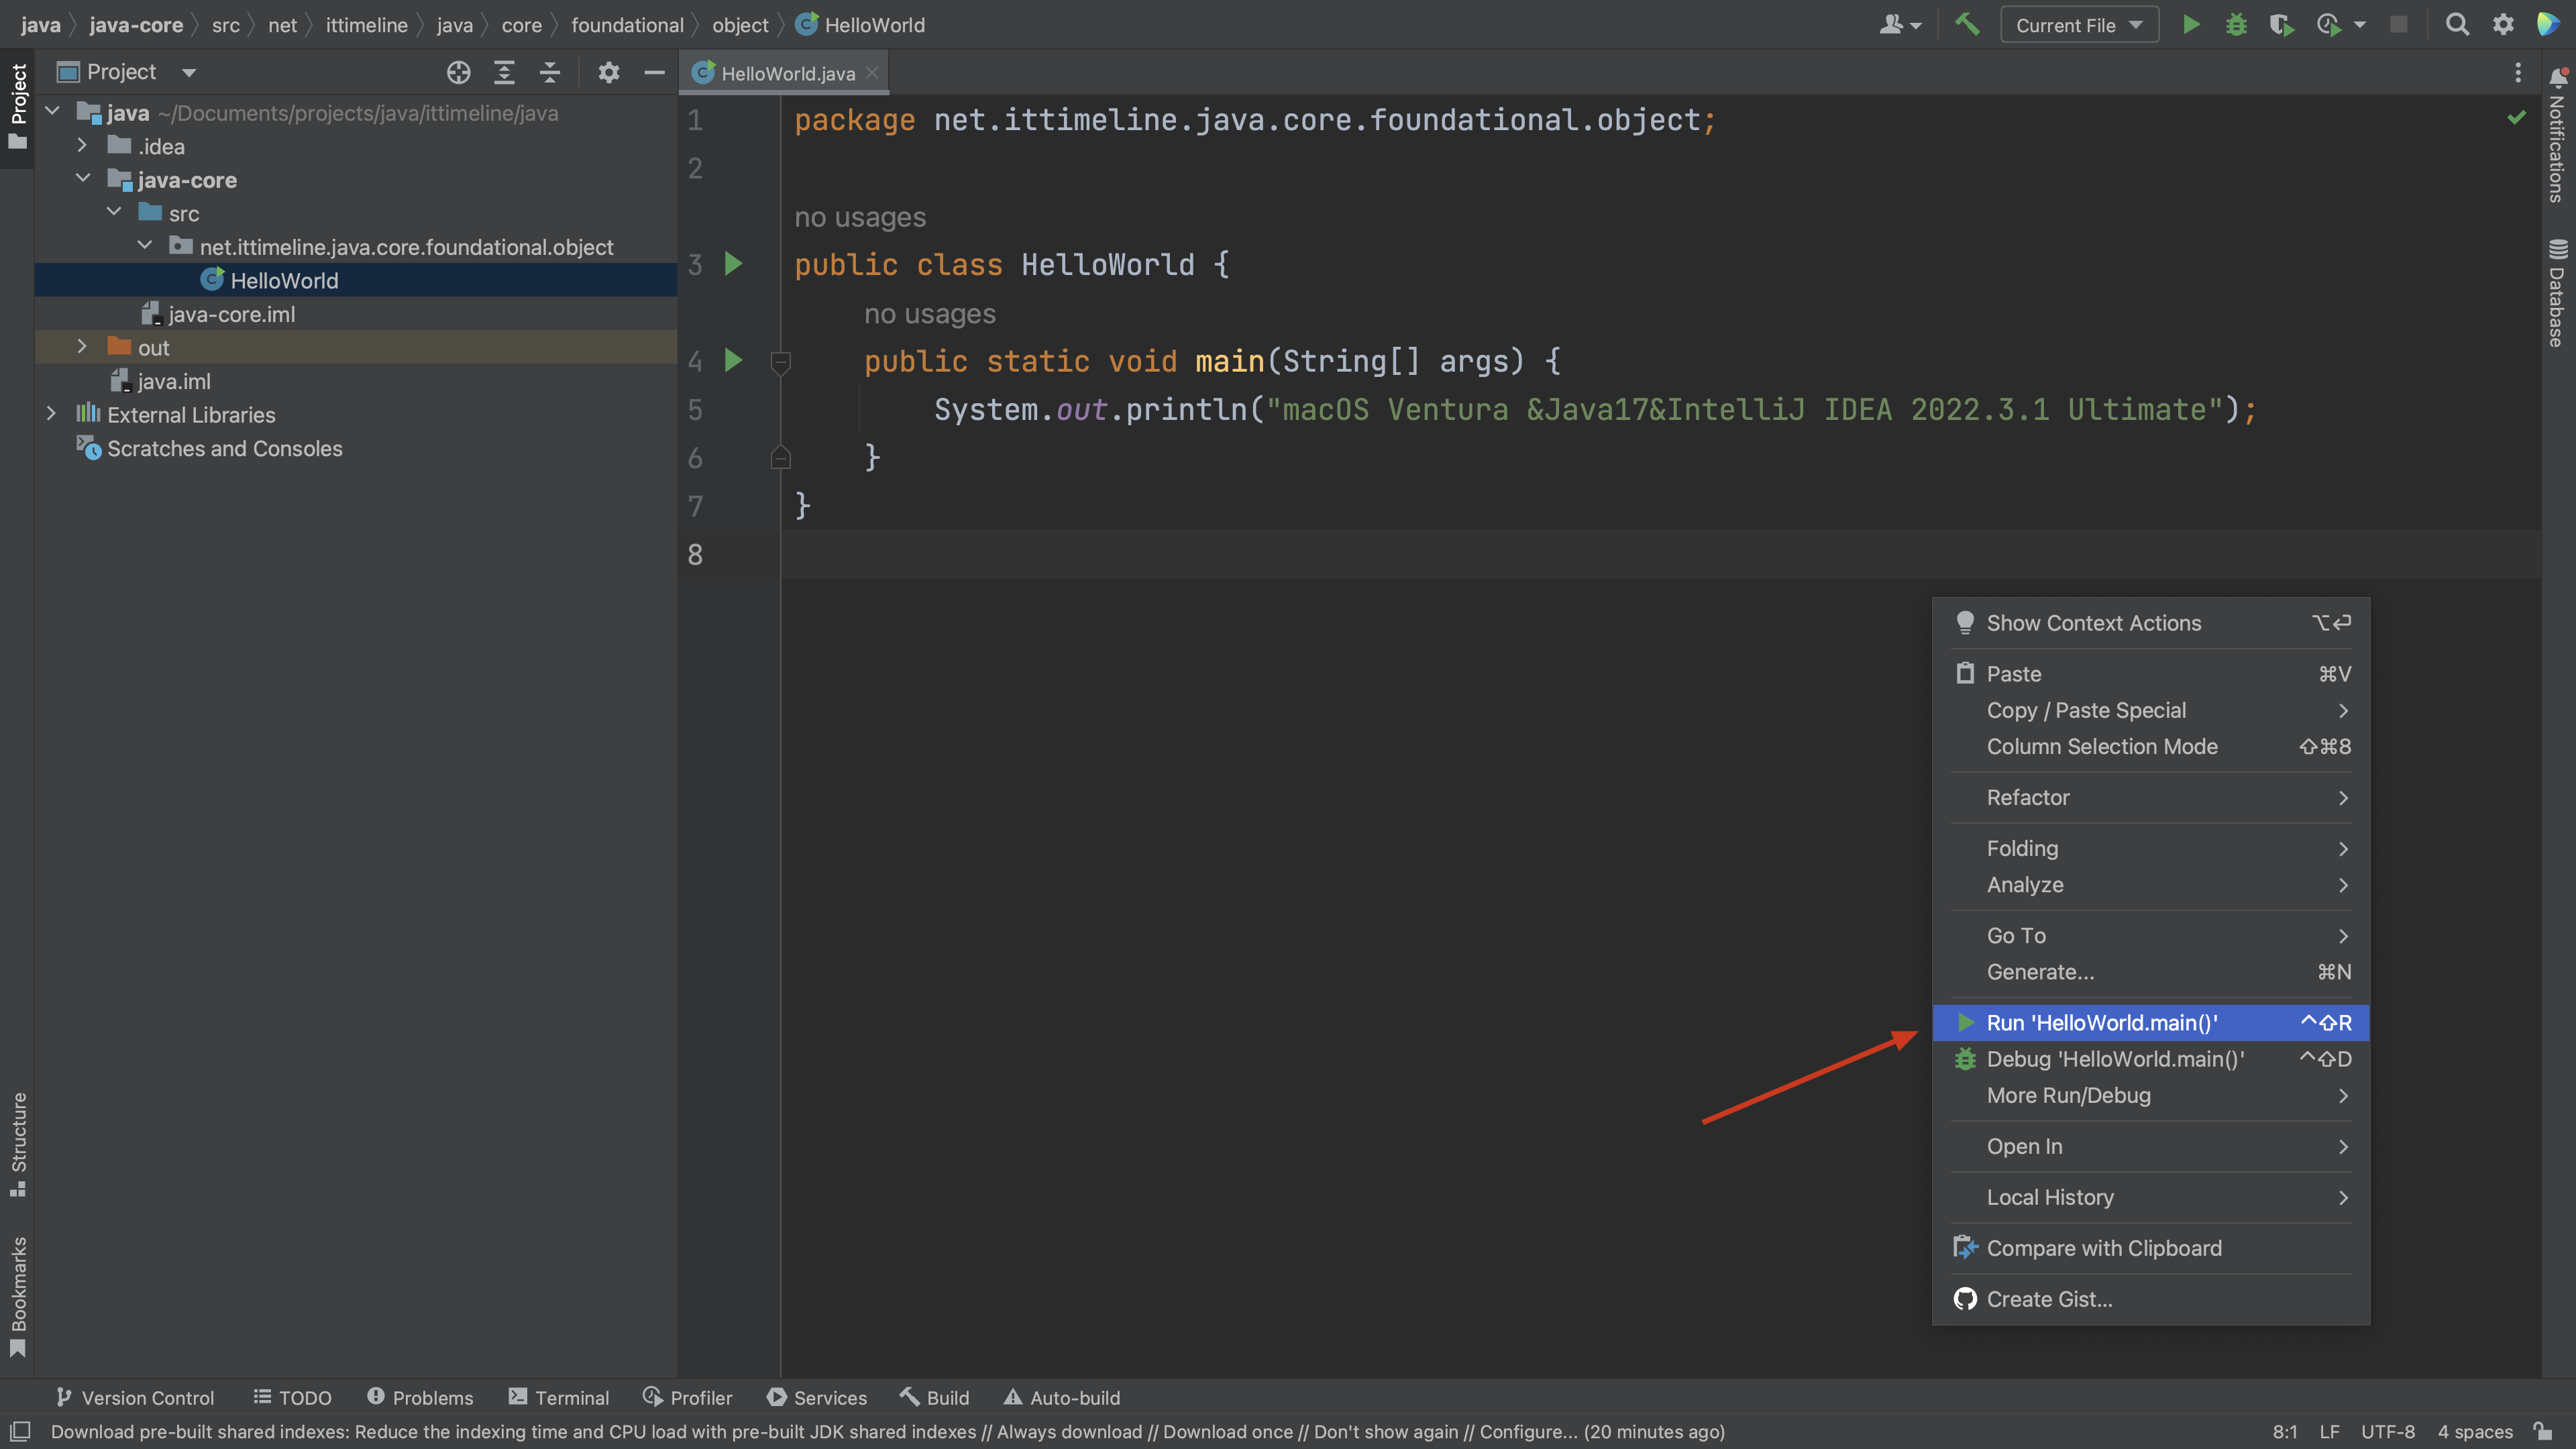This screenshot has height=1449, width=2576.
Task: Expand the out folder
Action: tap(83, 347)
